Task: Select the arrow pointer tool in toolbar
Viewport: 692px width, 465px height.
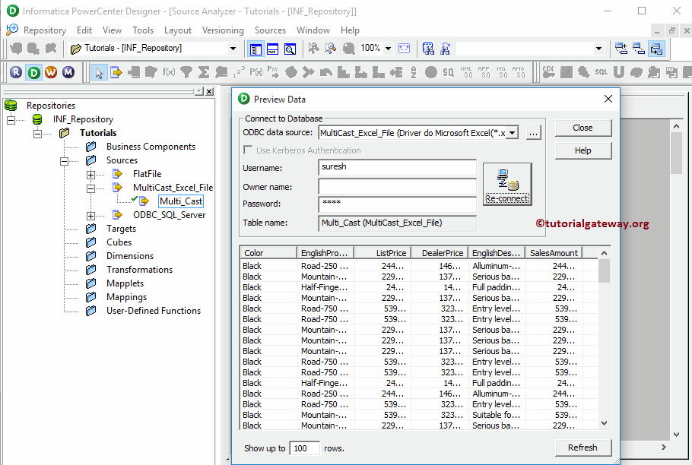Action: tap(99, 72)
